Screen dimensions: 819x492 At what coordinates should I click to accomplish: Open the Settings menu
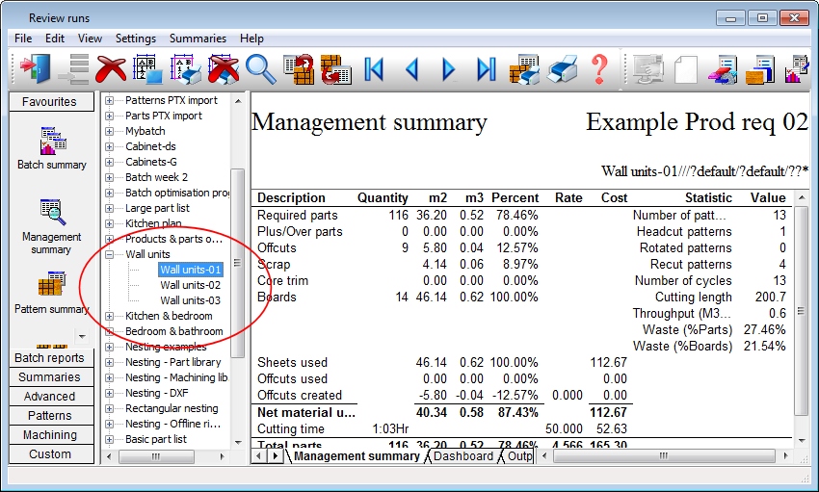pyautogui.click(x=136, y=39)
